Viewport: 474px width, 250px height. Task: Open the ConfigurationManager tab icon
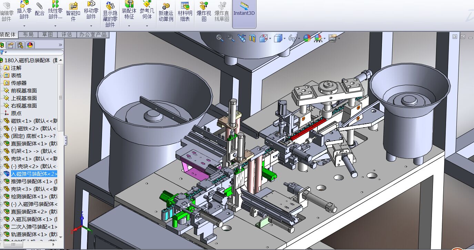tap(20, 45)
